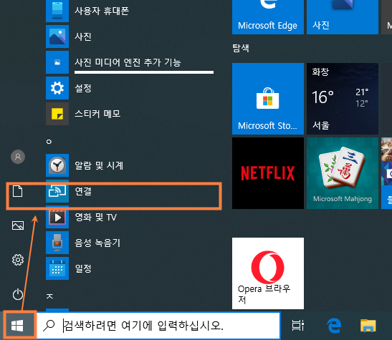
Task: Open Settings gear in the sidebar
Action: pyautogui.click(x=18, y=260)
